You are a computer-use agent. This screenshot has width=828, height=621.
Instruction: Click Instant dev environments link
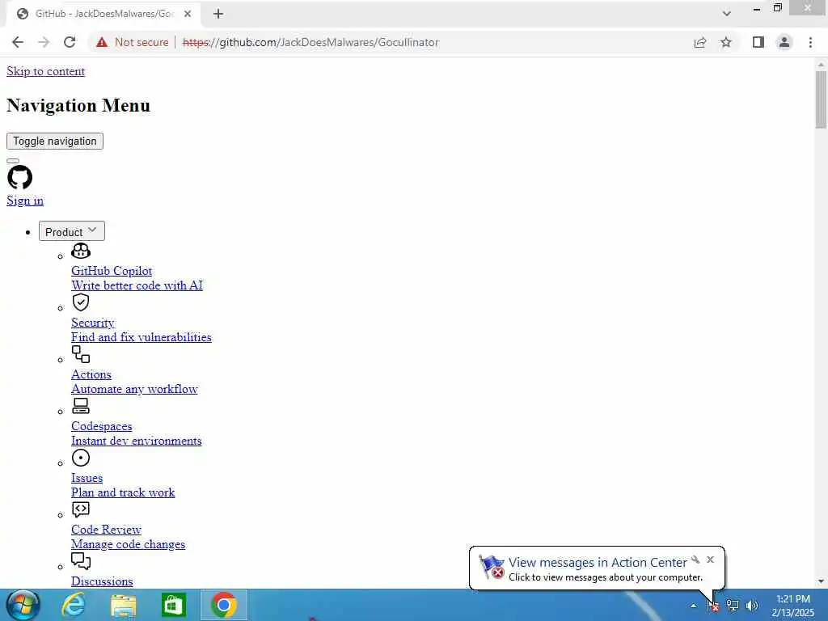[137, 441]
